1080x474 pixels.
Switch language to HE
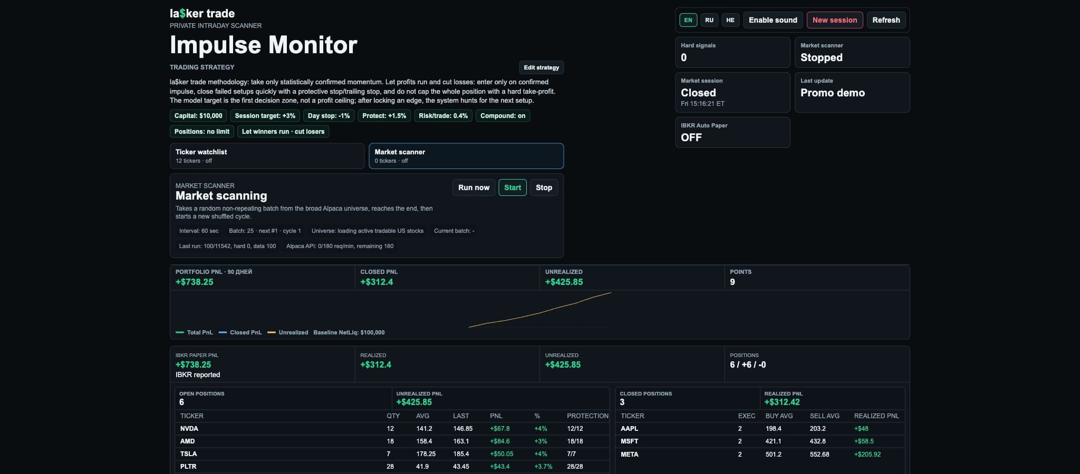click(730, 20)
